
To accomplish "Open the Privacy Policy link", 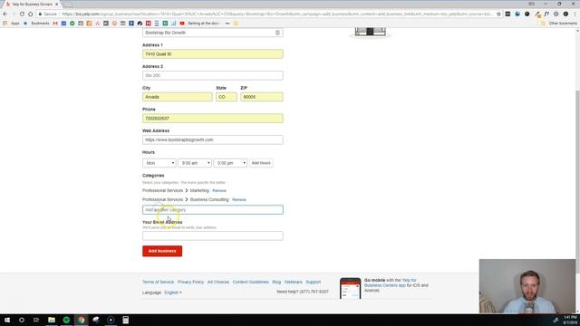I will [190, 282].
